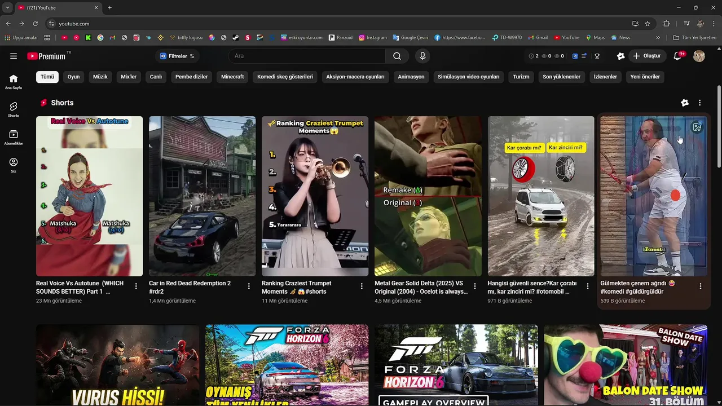Viewport: 722px width, 406px height.
Task: Click the Oluştur create button
Action: (647, 56)
